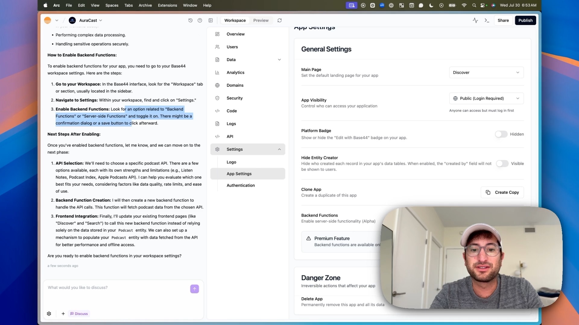This screenshot has width=579, height=325.
Task: Toggle the Platform Badge switch
Action: click(501, 134)
